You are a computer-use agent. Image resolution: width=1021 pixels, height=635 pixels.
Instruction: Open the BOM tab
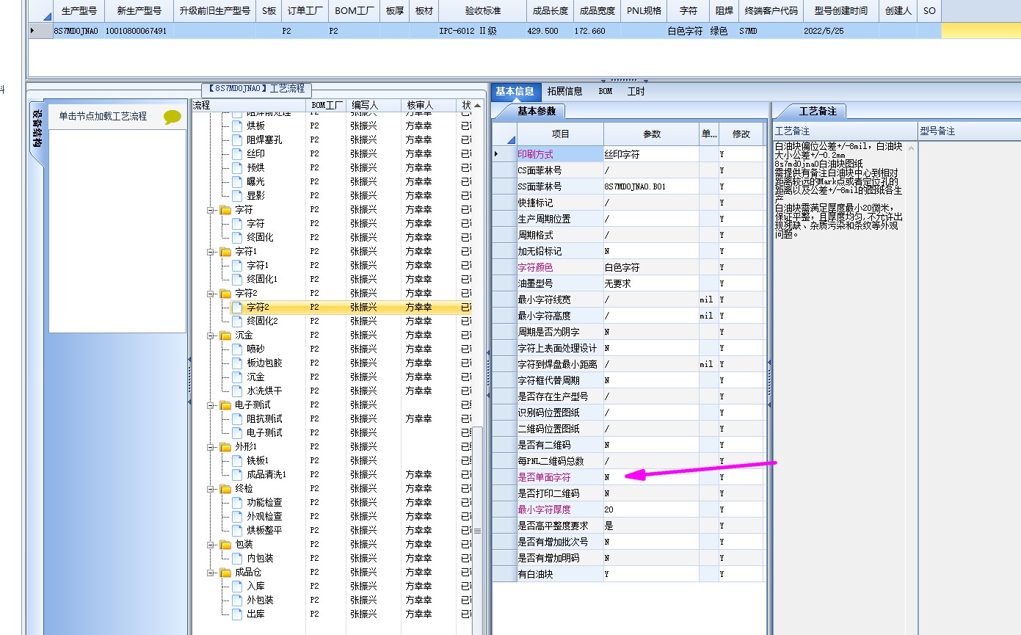[605, 92]
